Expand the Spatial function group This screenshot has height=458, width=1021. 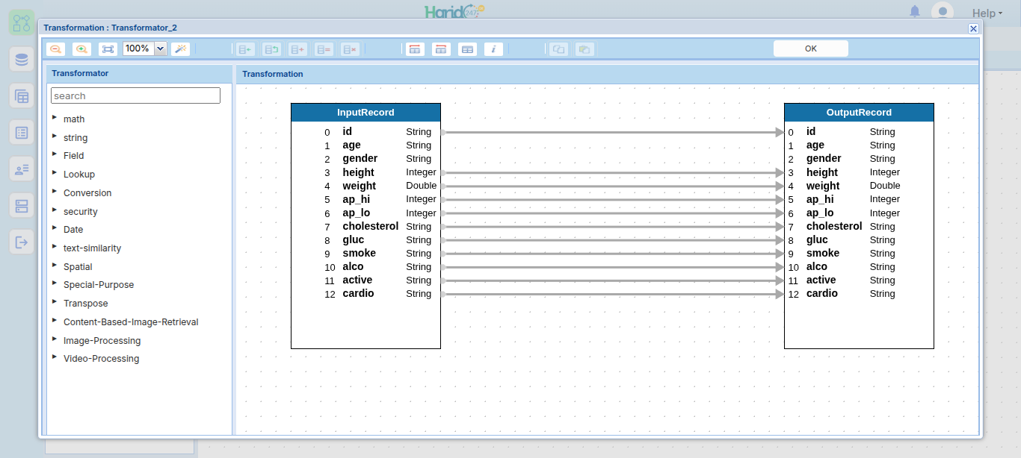[x=55, y=266]
